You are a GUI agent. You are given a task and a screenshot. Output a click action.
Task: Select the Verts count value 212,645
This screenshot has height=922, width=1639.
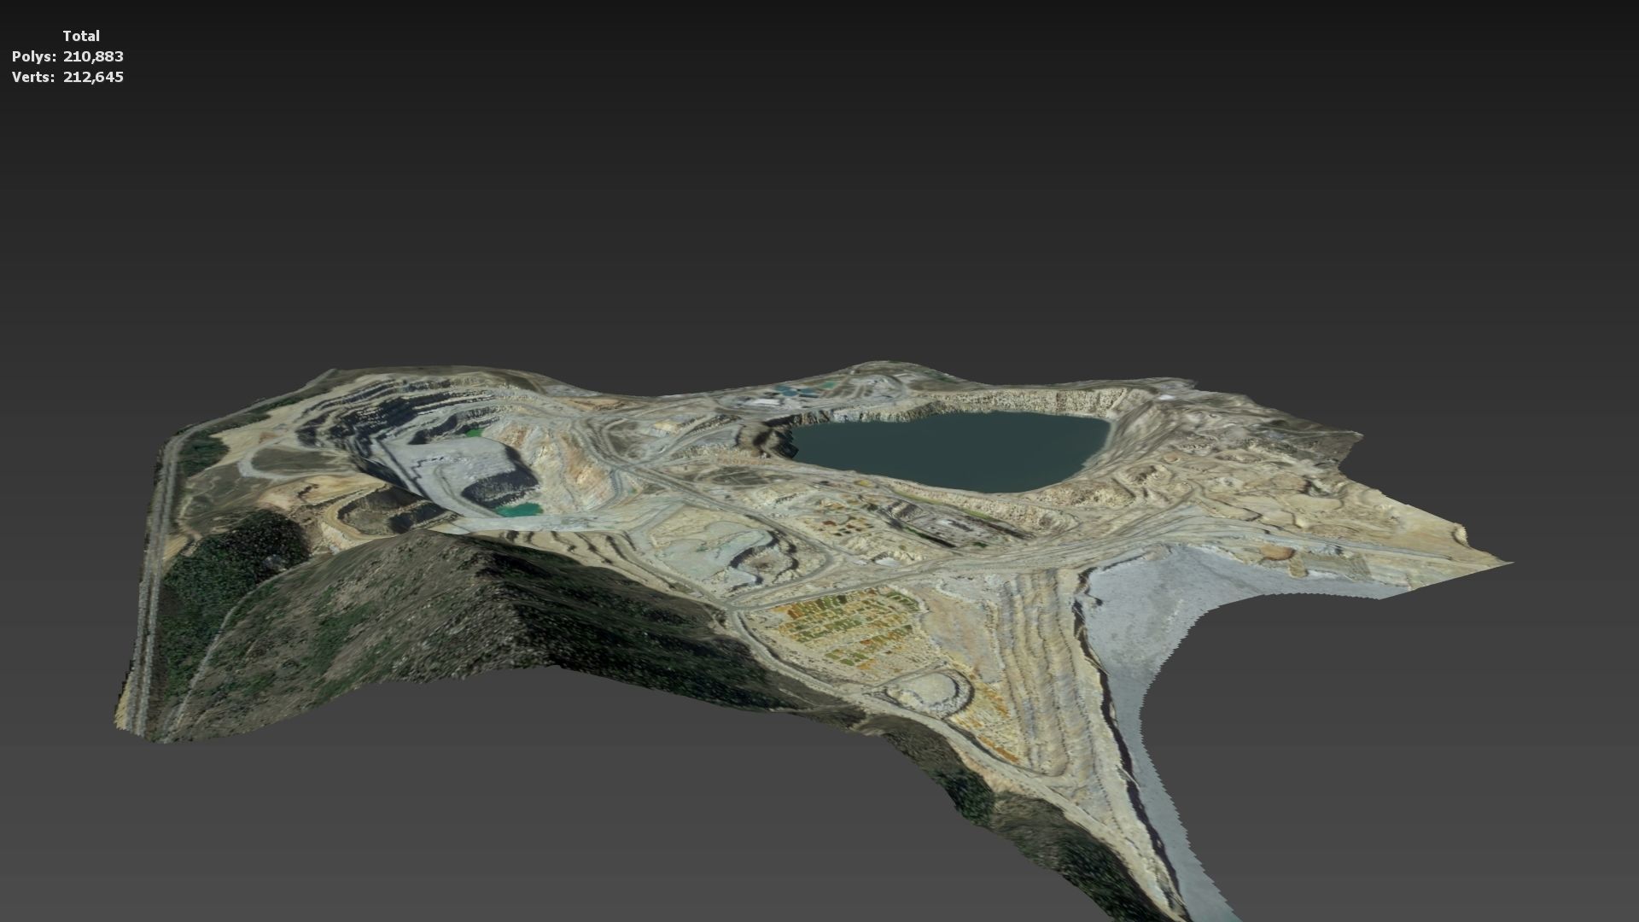click(x=93, y=77)
